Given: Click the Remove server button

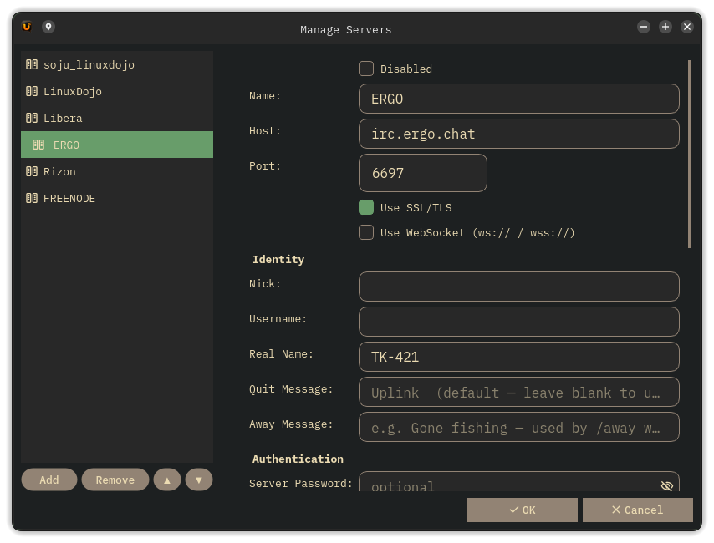Looking at the screenshot, I should tap(115, 480).
